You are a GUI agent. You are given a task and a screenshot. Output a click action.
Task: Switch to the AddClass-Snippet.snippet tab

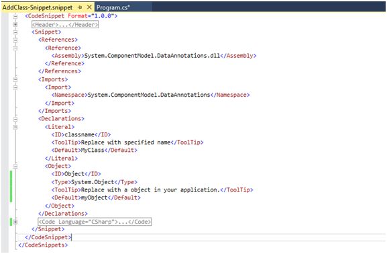(38, 7)
